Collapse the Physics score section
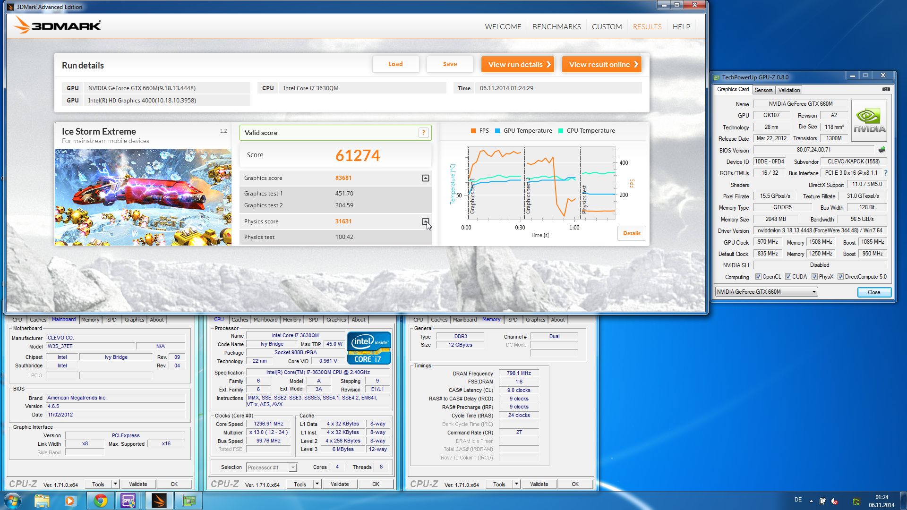 426,221
